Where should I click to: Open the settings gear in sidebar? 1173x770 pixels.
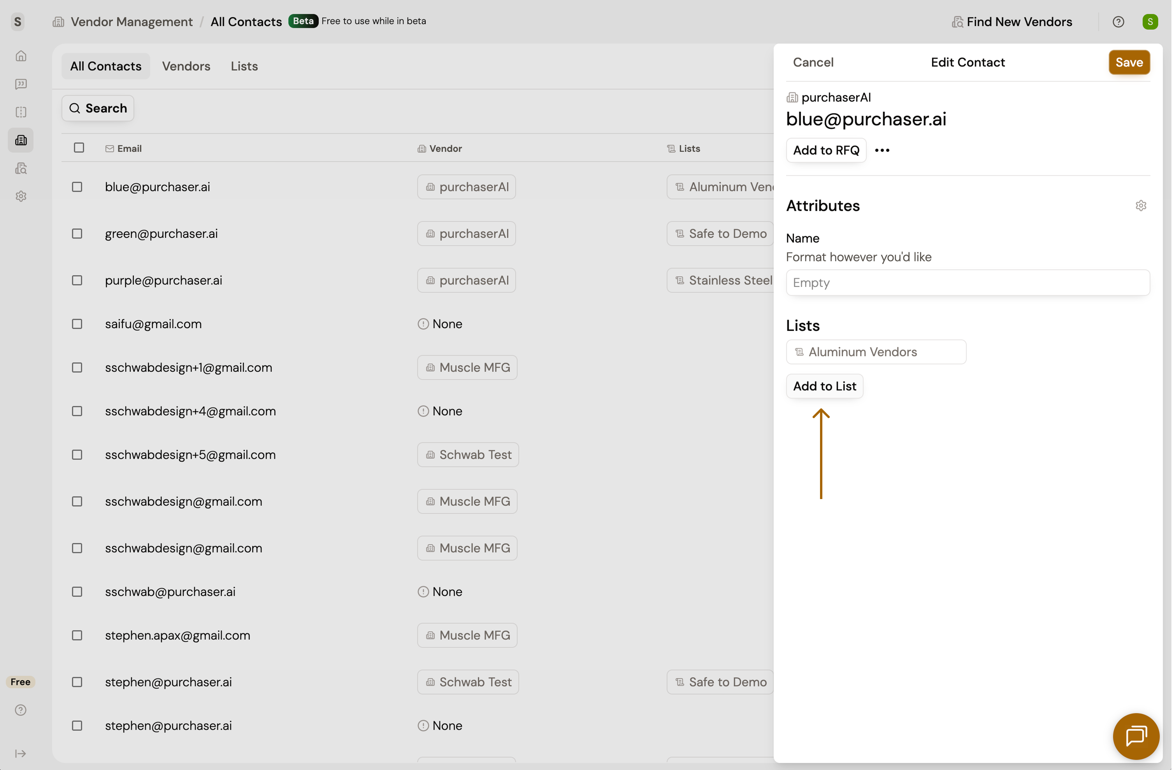pyautogui.click(x=21, y=196)
